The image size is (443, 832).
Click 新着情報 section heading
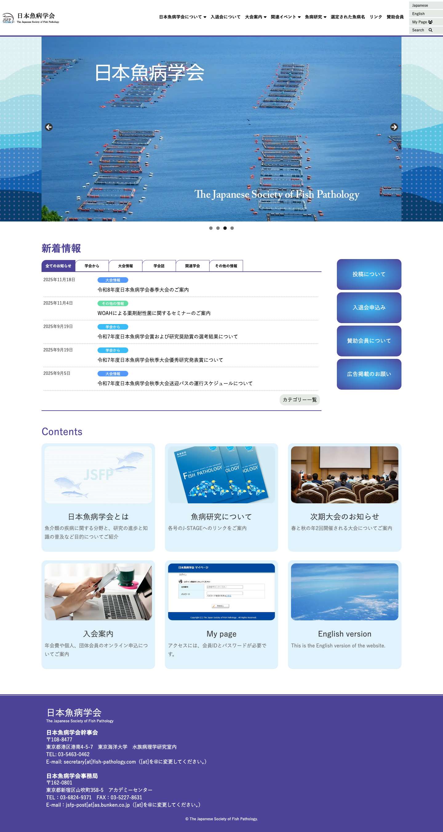point(61,248)
